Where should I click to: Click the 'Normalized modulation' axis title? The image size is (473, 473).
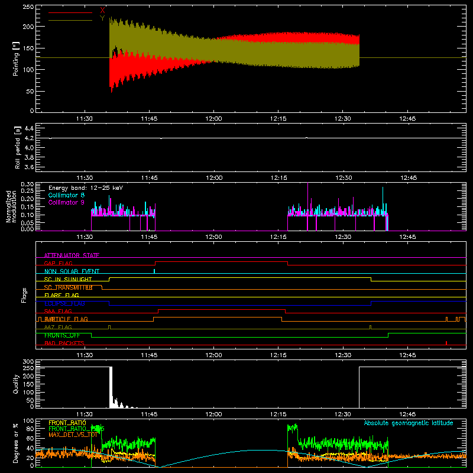pyautogui.click(x=11, y=206)
